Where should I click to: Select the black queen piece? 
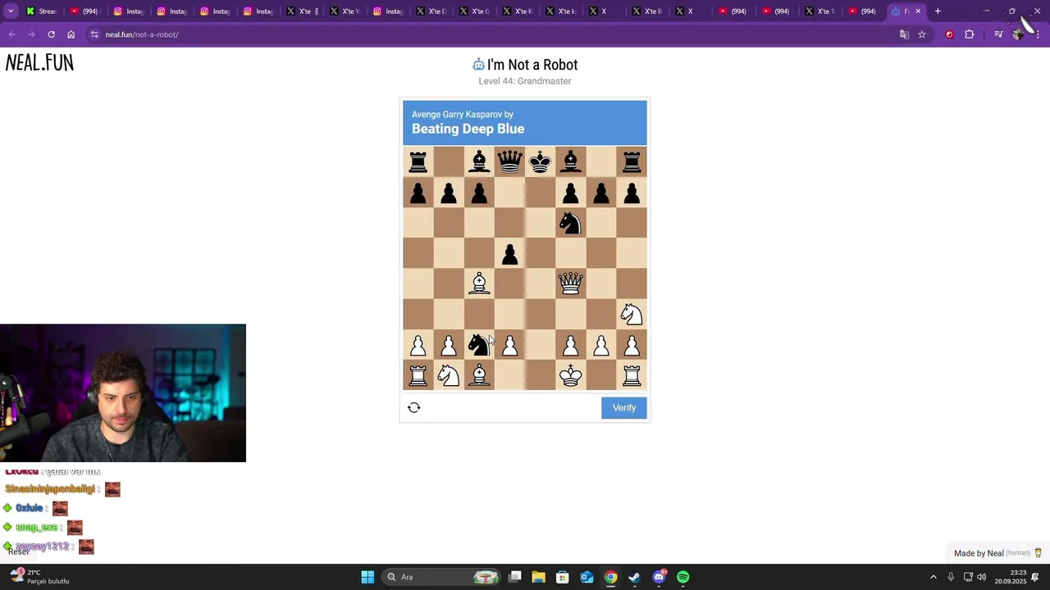pyautogui.click(x=509, y=162)
